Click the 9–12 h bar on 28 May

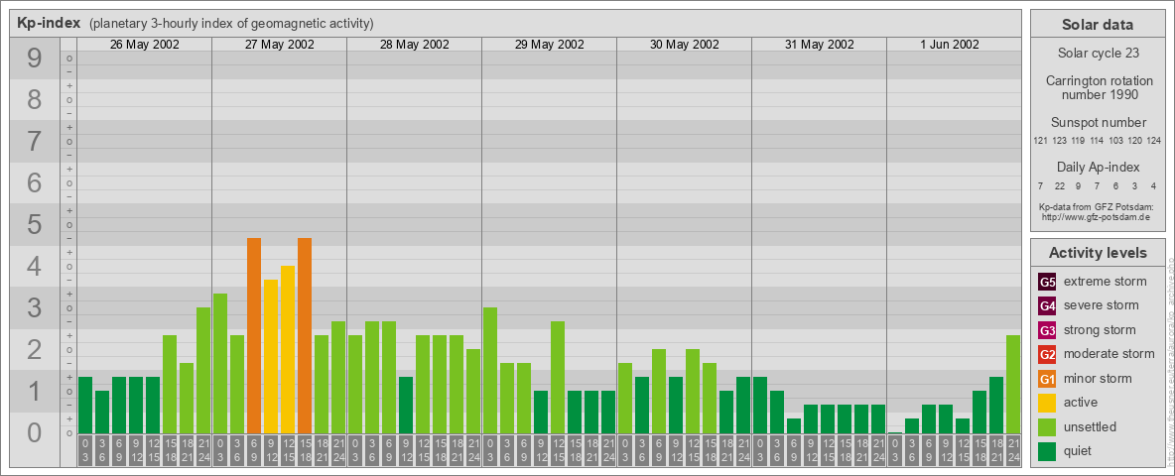406,405
